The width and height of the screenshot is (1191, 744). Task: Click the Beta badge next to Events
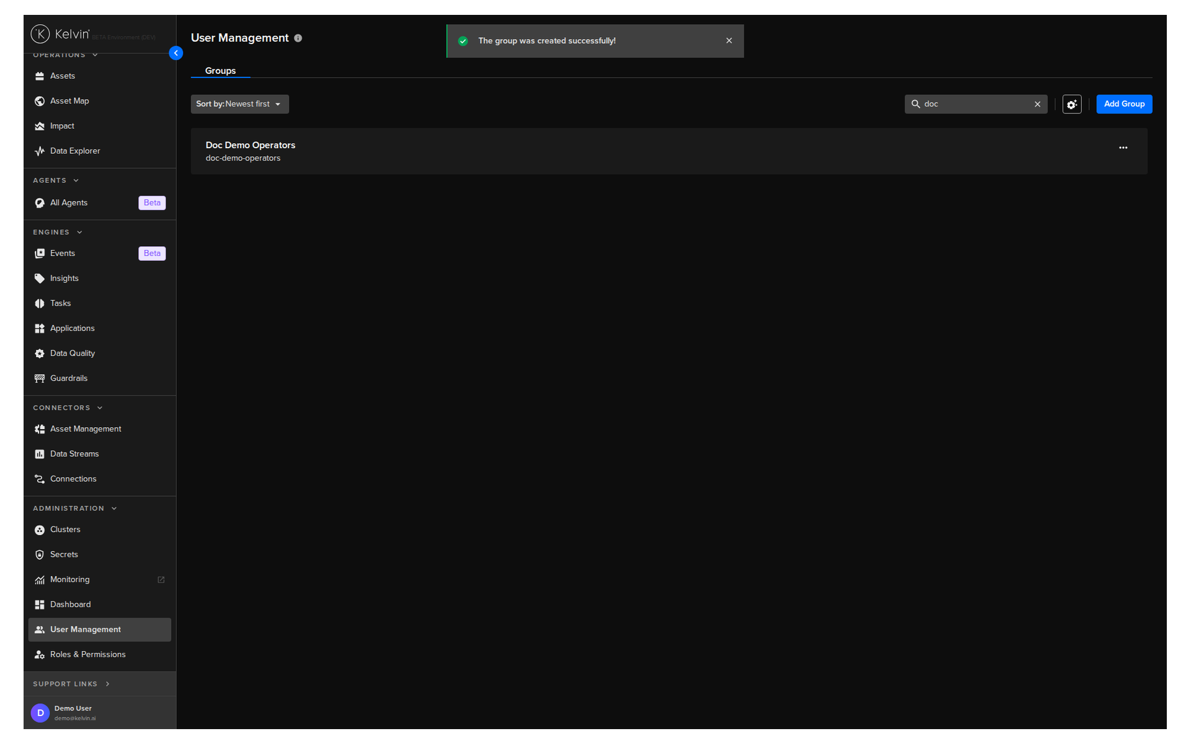click(152, 254)
